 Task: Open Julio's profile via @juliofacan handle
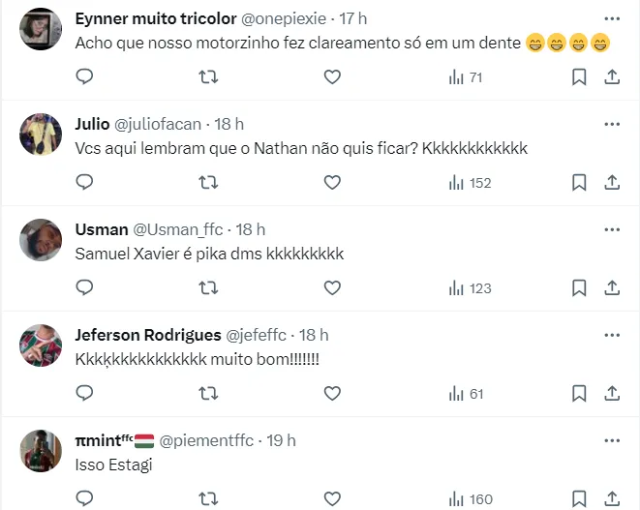click(x=159, y=124)
